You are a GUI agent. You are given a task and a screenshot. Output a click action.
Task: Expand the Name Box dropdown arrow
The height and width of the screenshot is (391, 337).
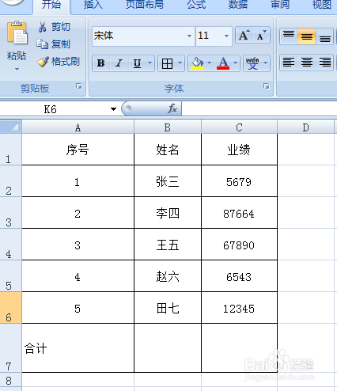click(x=113, y=109)
